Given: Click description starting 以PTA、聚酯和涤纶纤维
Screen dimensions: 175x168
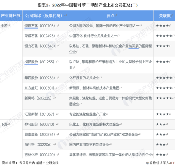Looking at the screenshot, I should pos(110,65).
